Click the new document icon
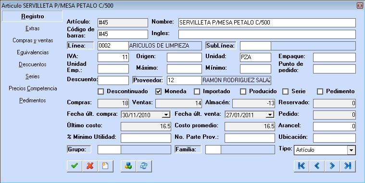 click(105, 166)
